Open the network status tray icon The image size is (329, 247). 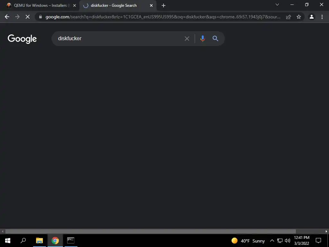[x=280, y=241]
